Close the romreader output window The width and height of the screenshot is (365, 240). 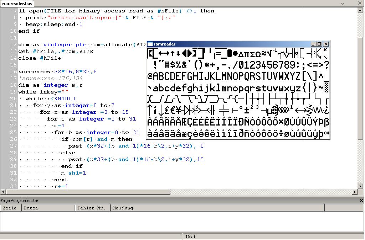coord(325,44)
